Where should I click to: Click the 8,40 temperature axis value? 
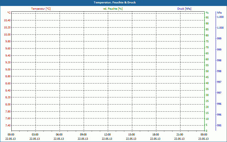pyautogui.click(x=8, y=90)
